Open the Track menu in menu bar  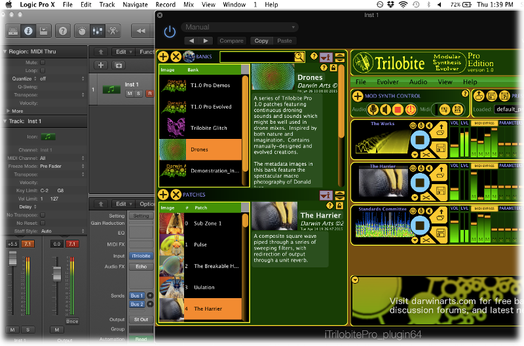(x=107, y=5)
